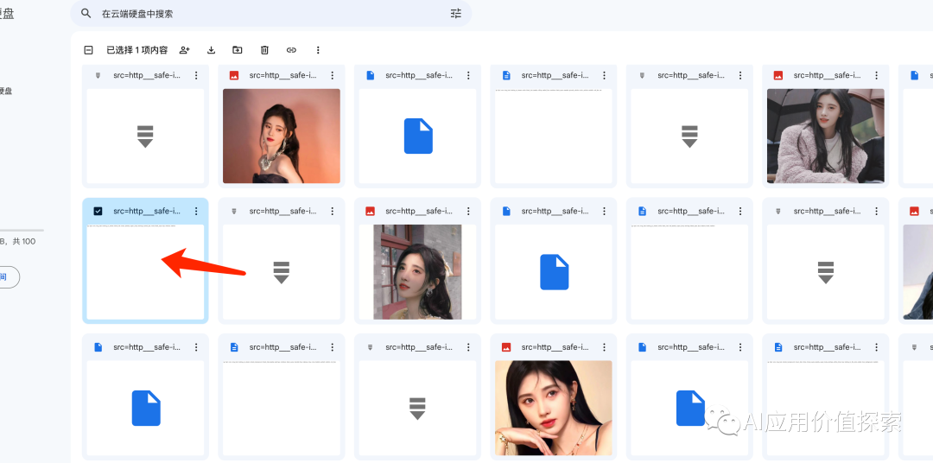Open three-dot menu above the pink-coat photo
The width and height of the screenshot is (933, 463).
pos(877,75)
